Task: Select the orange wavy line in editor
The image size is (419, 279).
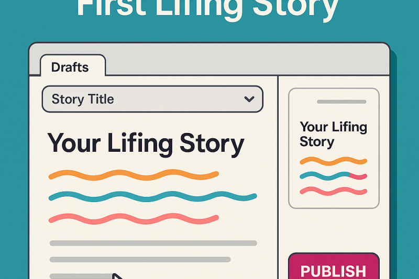Action: (x=134, y=175)
